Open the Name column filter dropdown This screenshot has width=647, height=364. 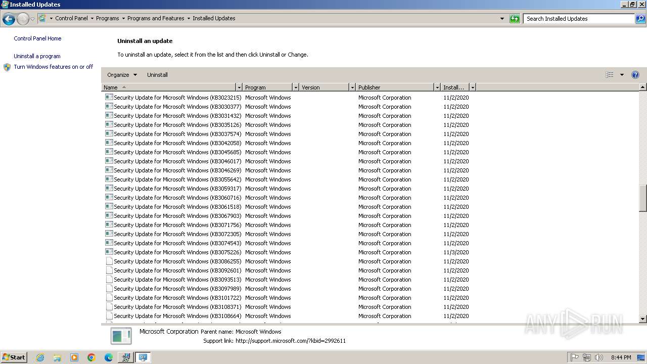239,87
